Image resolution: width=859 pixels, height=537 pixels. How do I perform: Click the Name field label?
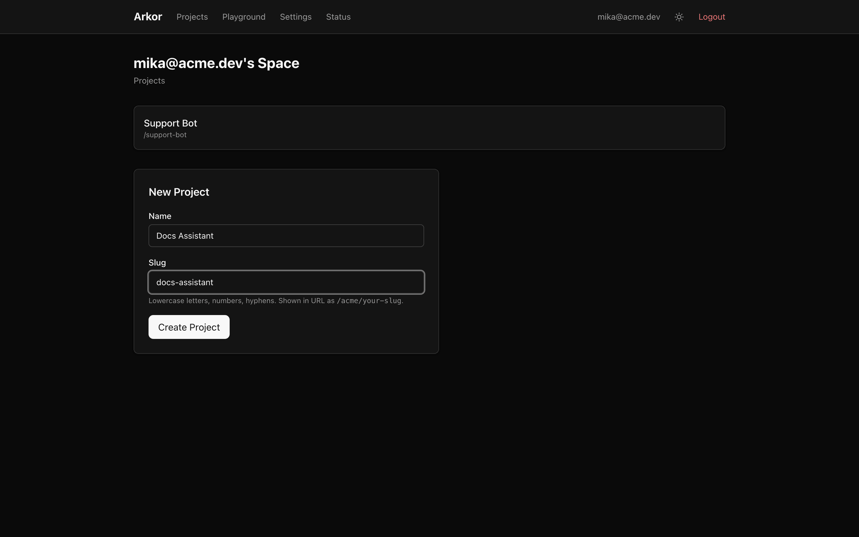[160, 216]
